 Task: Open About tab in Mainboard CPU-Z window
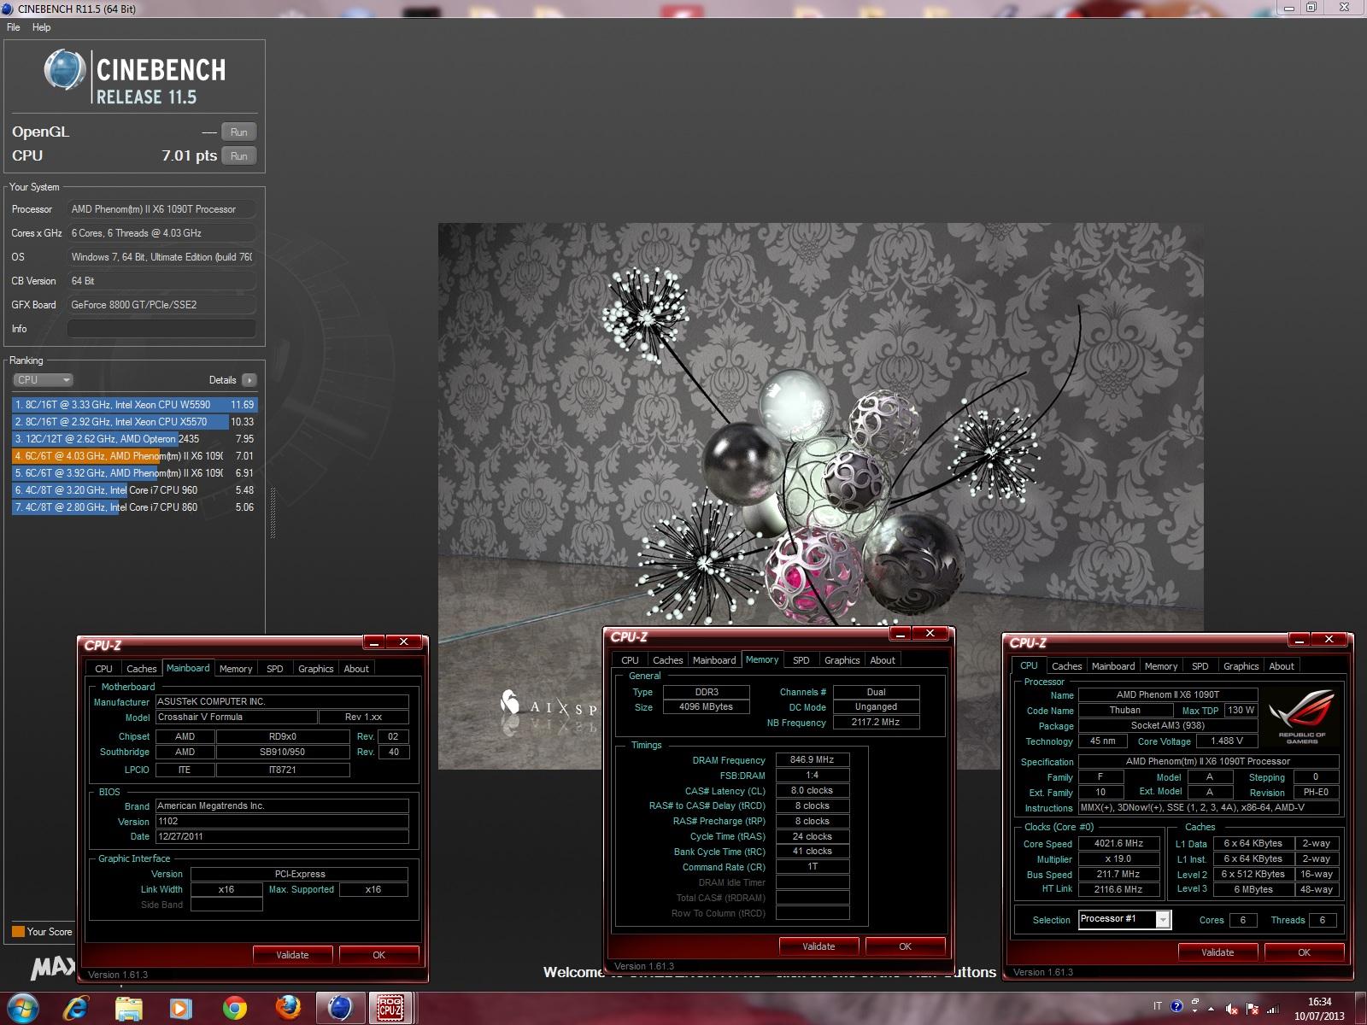[356, 669]
